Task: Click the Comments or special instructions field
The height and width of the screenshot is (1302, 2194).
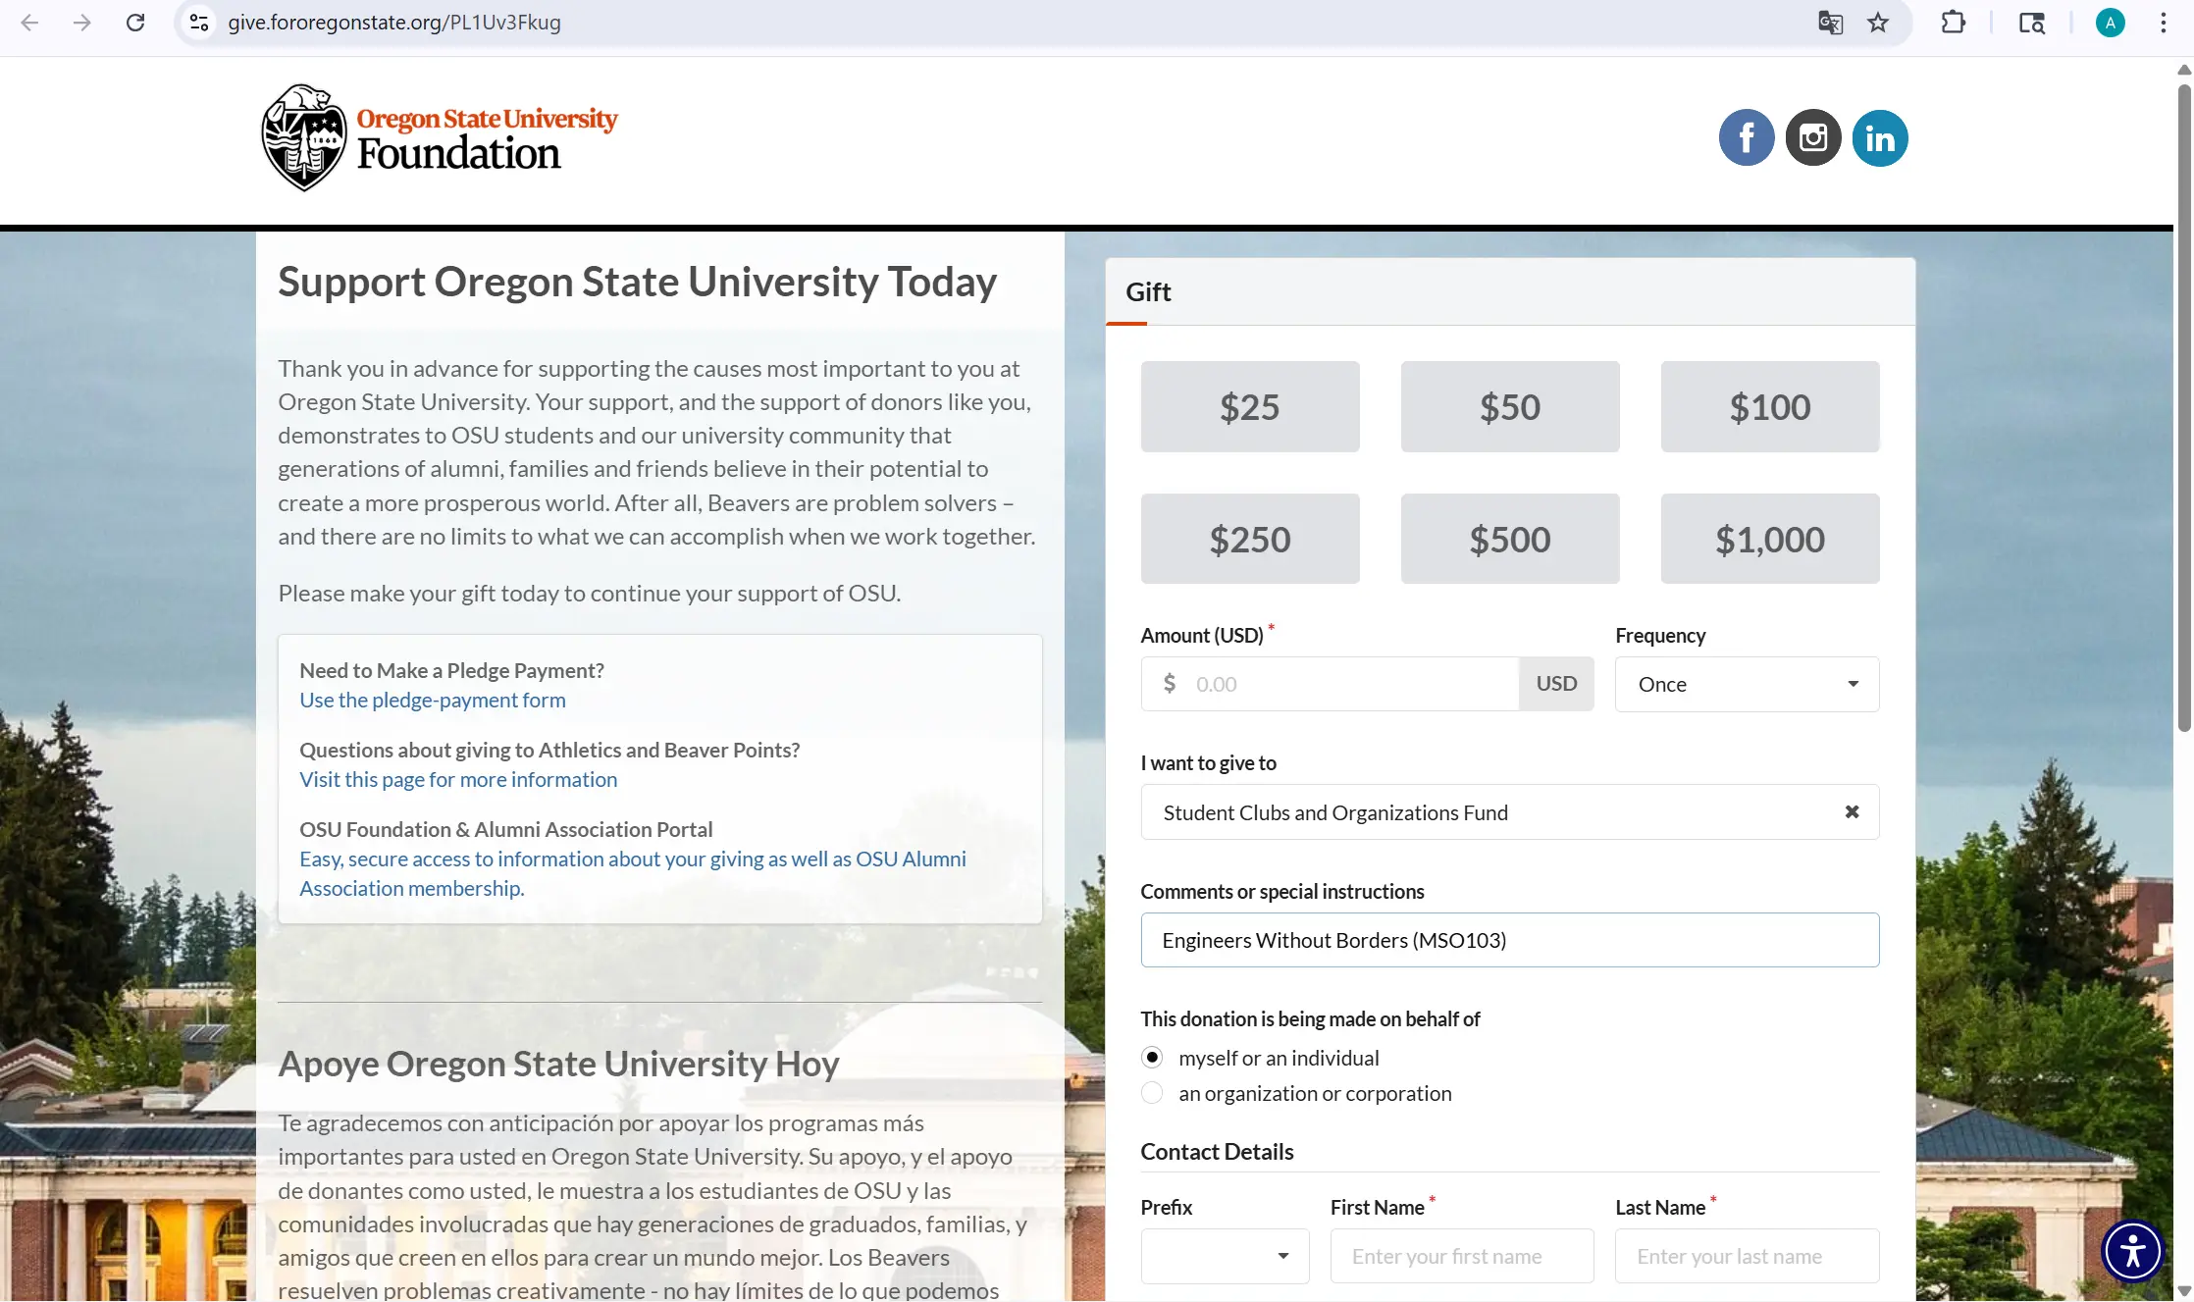Action: (1509, 940)
